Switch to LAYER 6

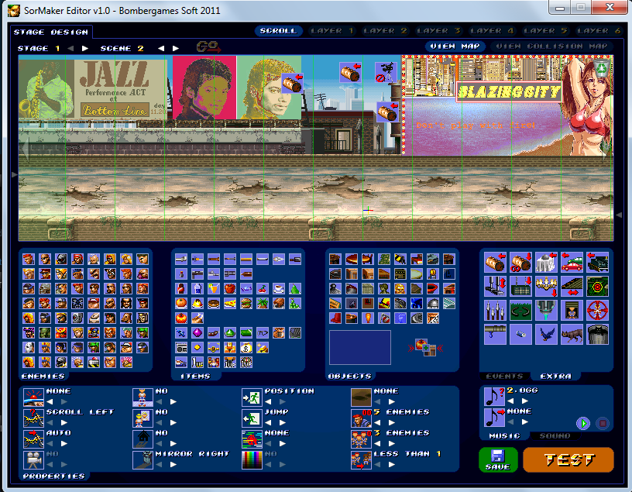coord(599,31)
